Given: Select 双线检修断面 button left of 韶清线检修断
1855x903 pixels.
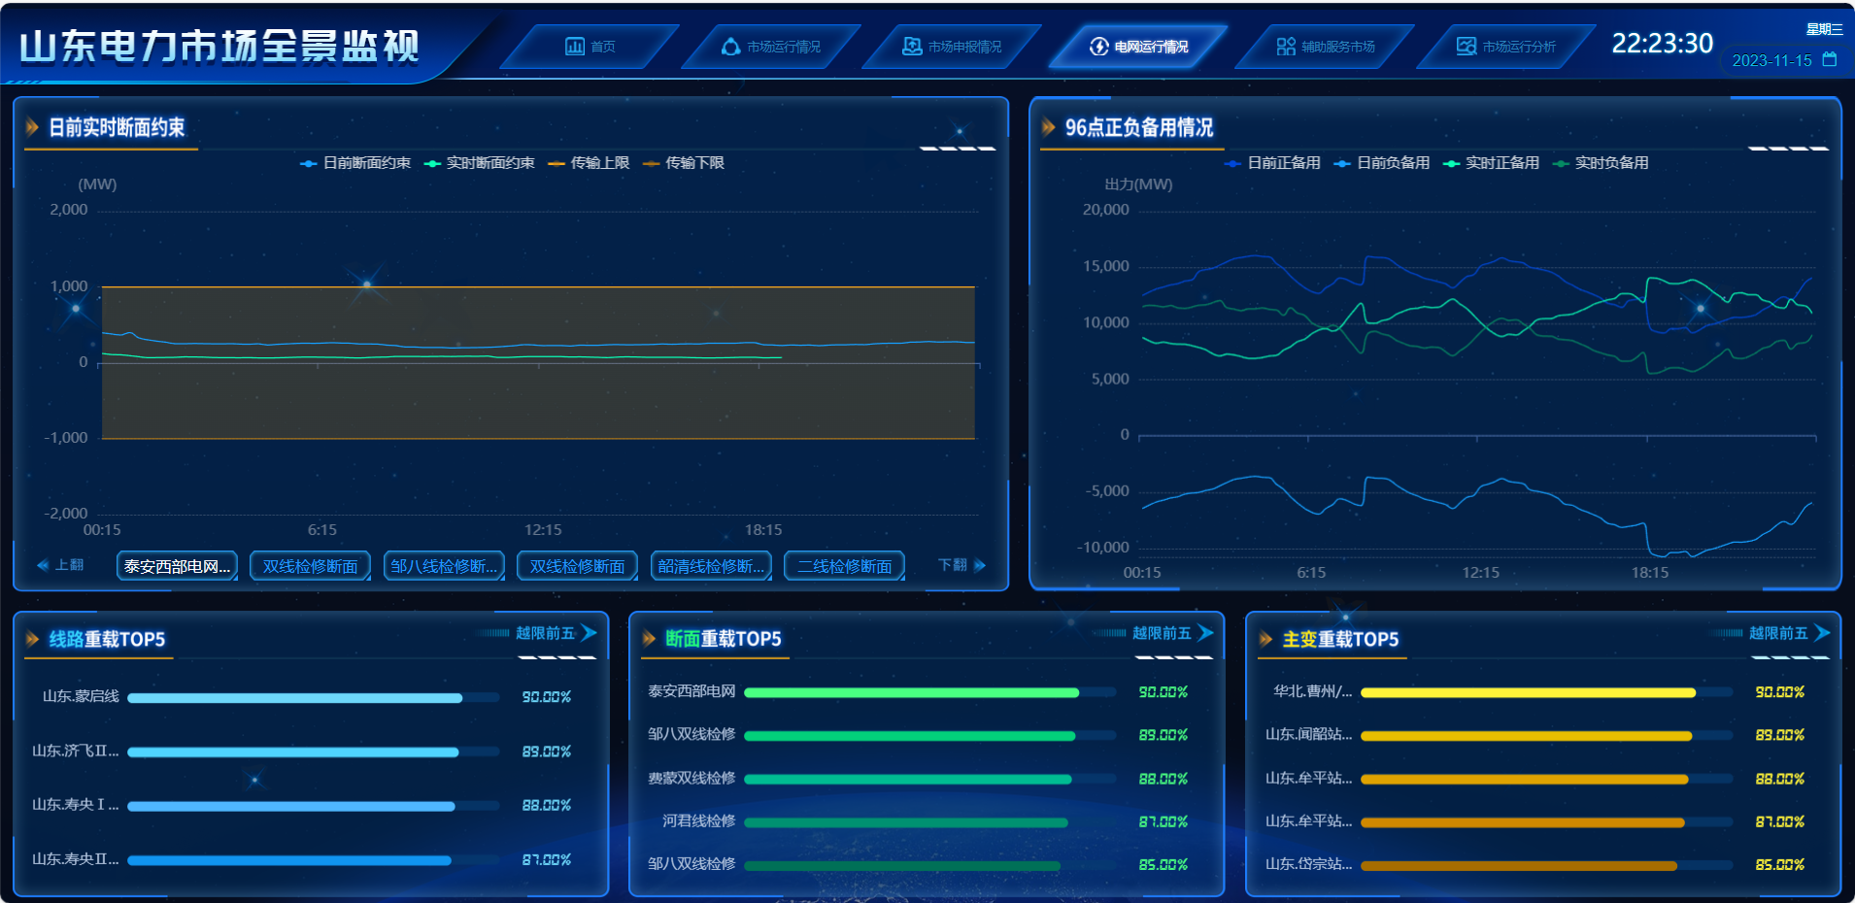Looking at the screenshot, I should pyautogui.click(x=577, y=566).
